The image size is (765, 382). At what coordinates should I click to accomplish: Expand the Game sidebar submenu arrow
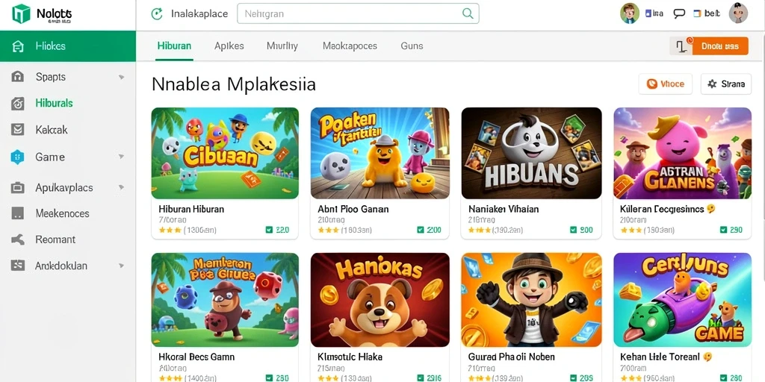click(121, 157)
